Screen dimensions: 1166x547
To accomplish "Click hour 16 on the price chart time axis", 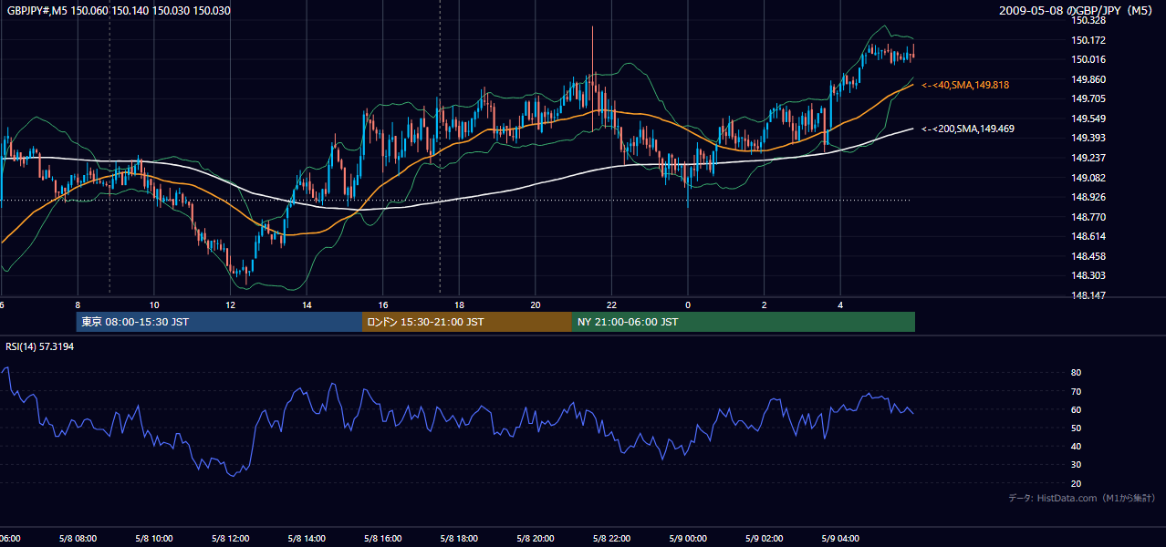I will 383,305.
